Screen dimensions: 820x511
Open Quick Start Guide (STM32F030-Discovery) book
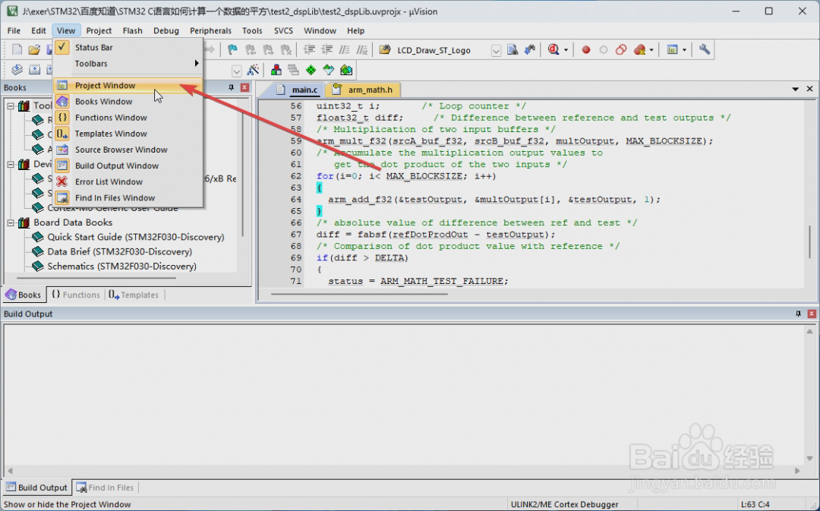pos(135,237)
